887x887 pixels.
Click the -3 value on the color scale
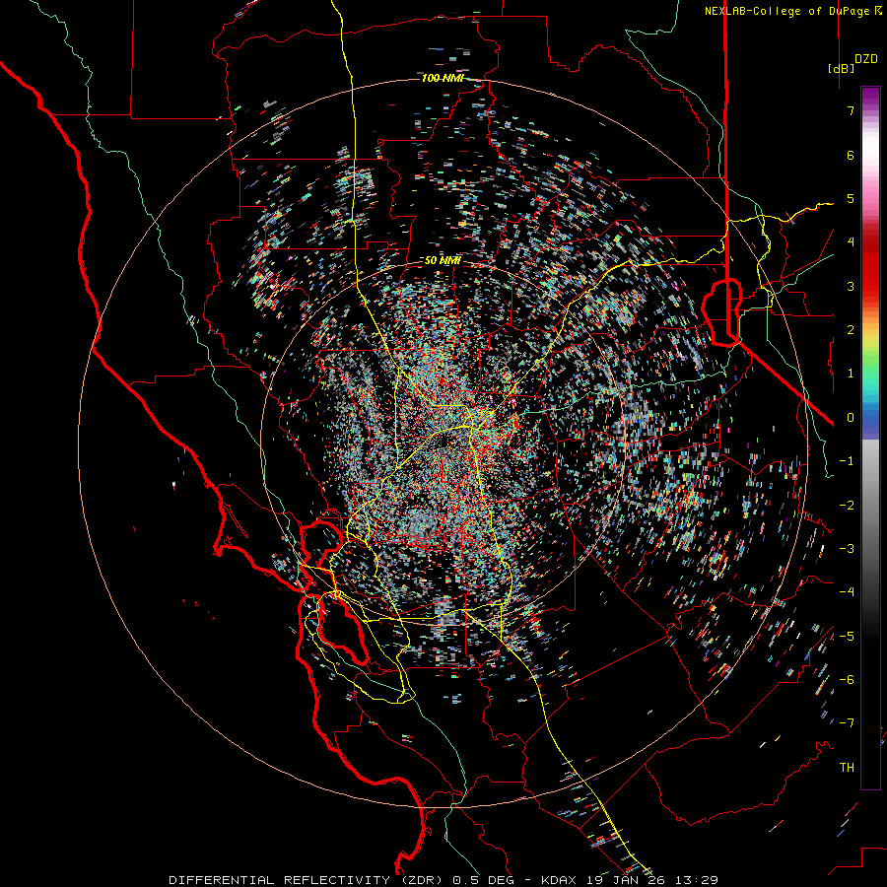click(x=847, y=549)
